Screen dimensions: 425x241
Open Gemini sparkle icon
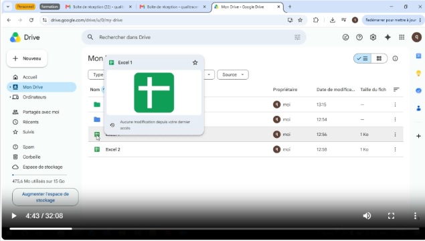pos(388,37)
